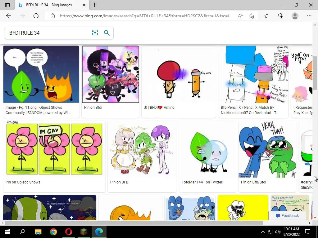
Task: Click 'TotoMan1441 on Twitter:' caption
Action: point(202,182)
